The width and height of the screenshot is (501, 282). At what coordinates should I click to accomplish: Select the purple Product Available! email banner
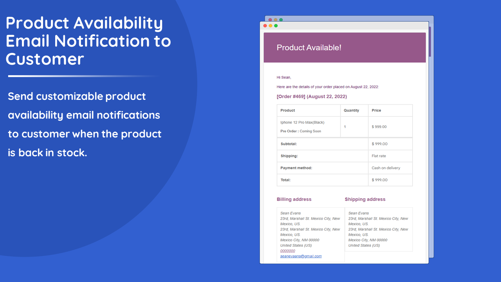coord(344,47)
